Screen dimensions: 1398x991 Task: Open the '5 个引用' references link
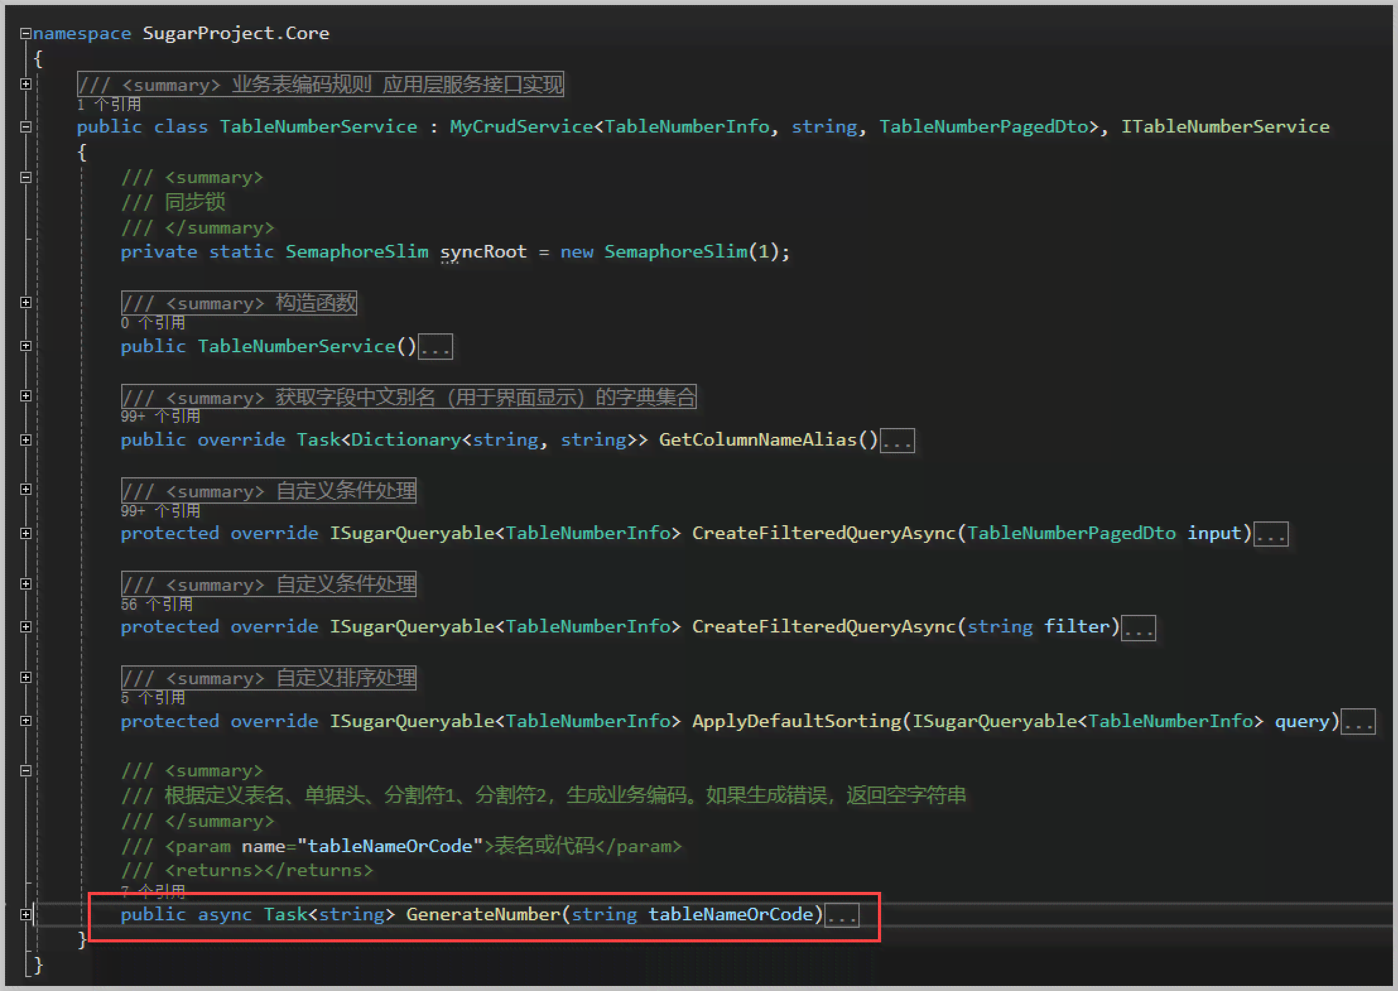click(x=153, y=697)
